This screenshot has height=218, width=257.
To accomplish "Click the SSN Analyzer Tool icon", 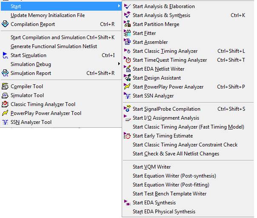I will [5, 122].
